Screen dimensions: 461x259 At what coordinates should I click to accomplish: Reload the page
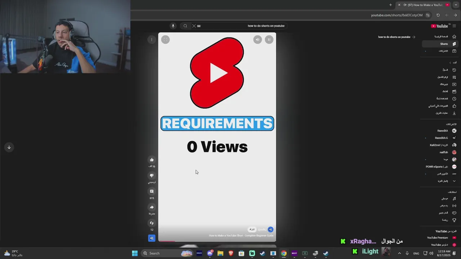438,15
